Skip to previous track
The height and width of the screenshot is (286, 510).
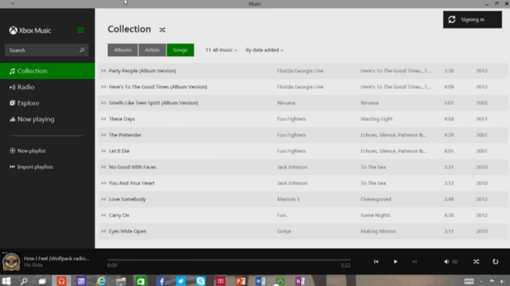coord(376,262)
